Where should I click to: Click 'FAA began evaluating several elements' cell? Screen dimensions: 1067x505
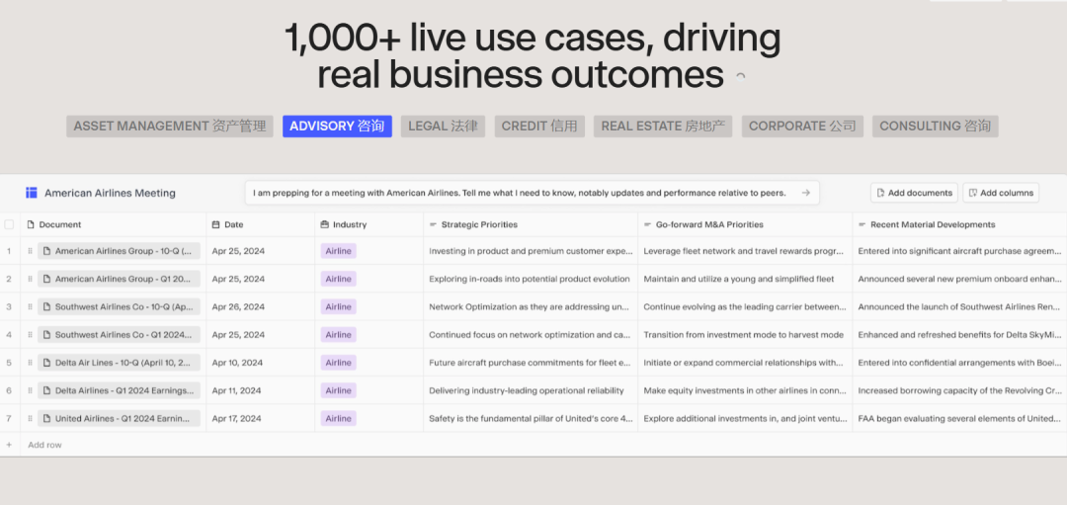point(959,419)
